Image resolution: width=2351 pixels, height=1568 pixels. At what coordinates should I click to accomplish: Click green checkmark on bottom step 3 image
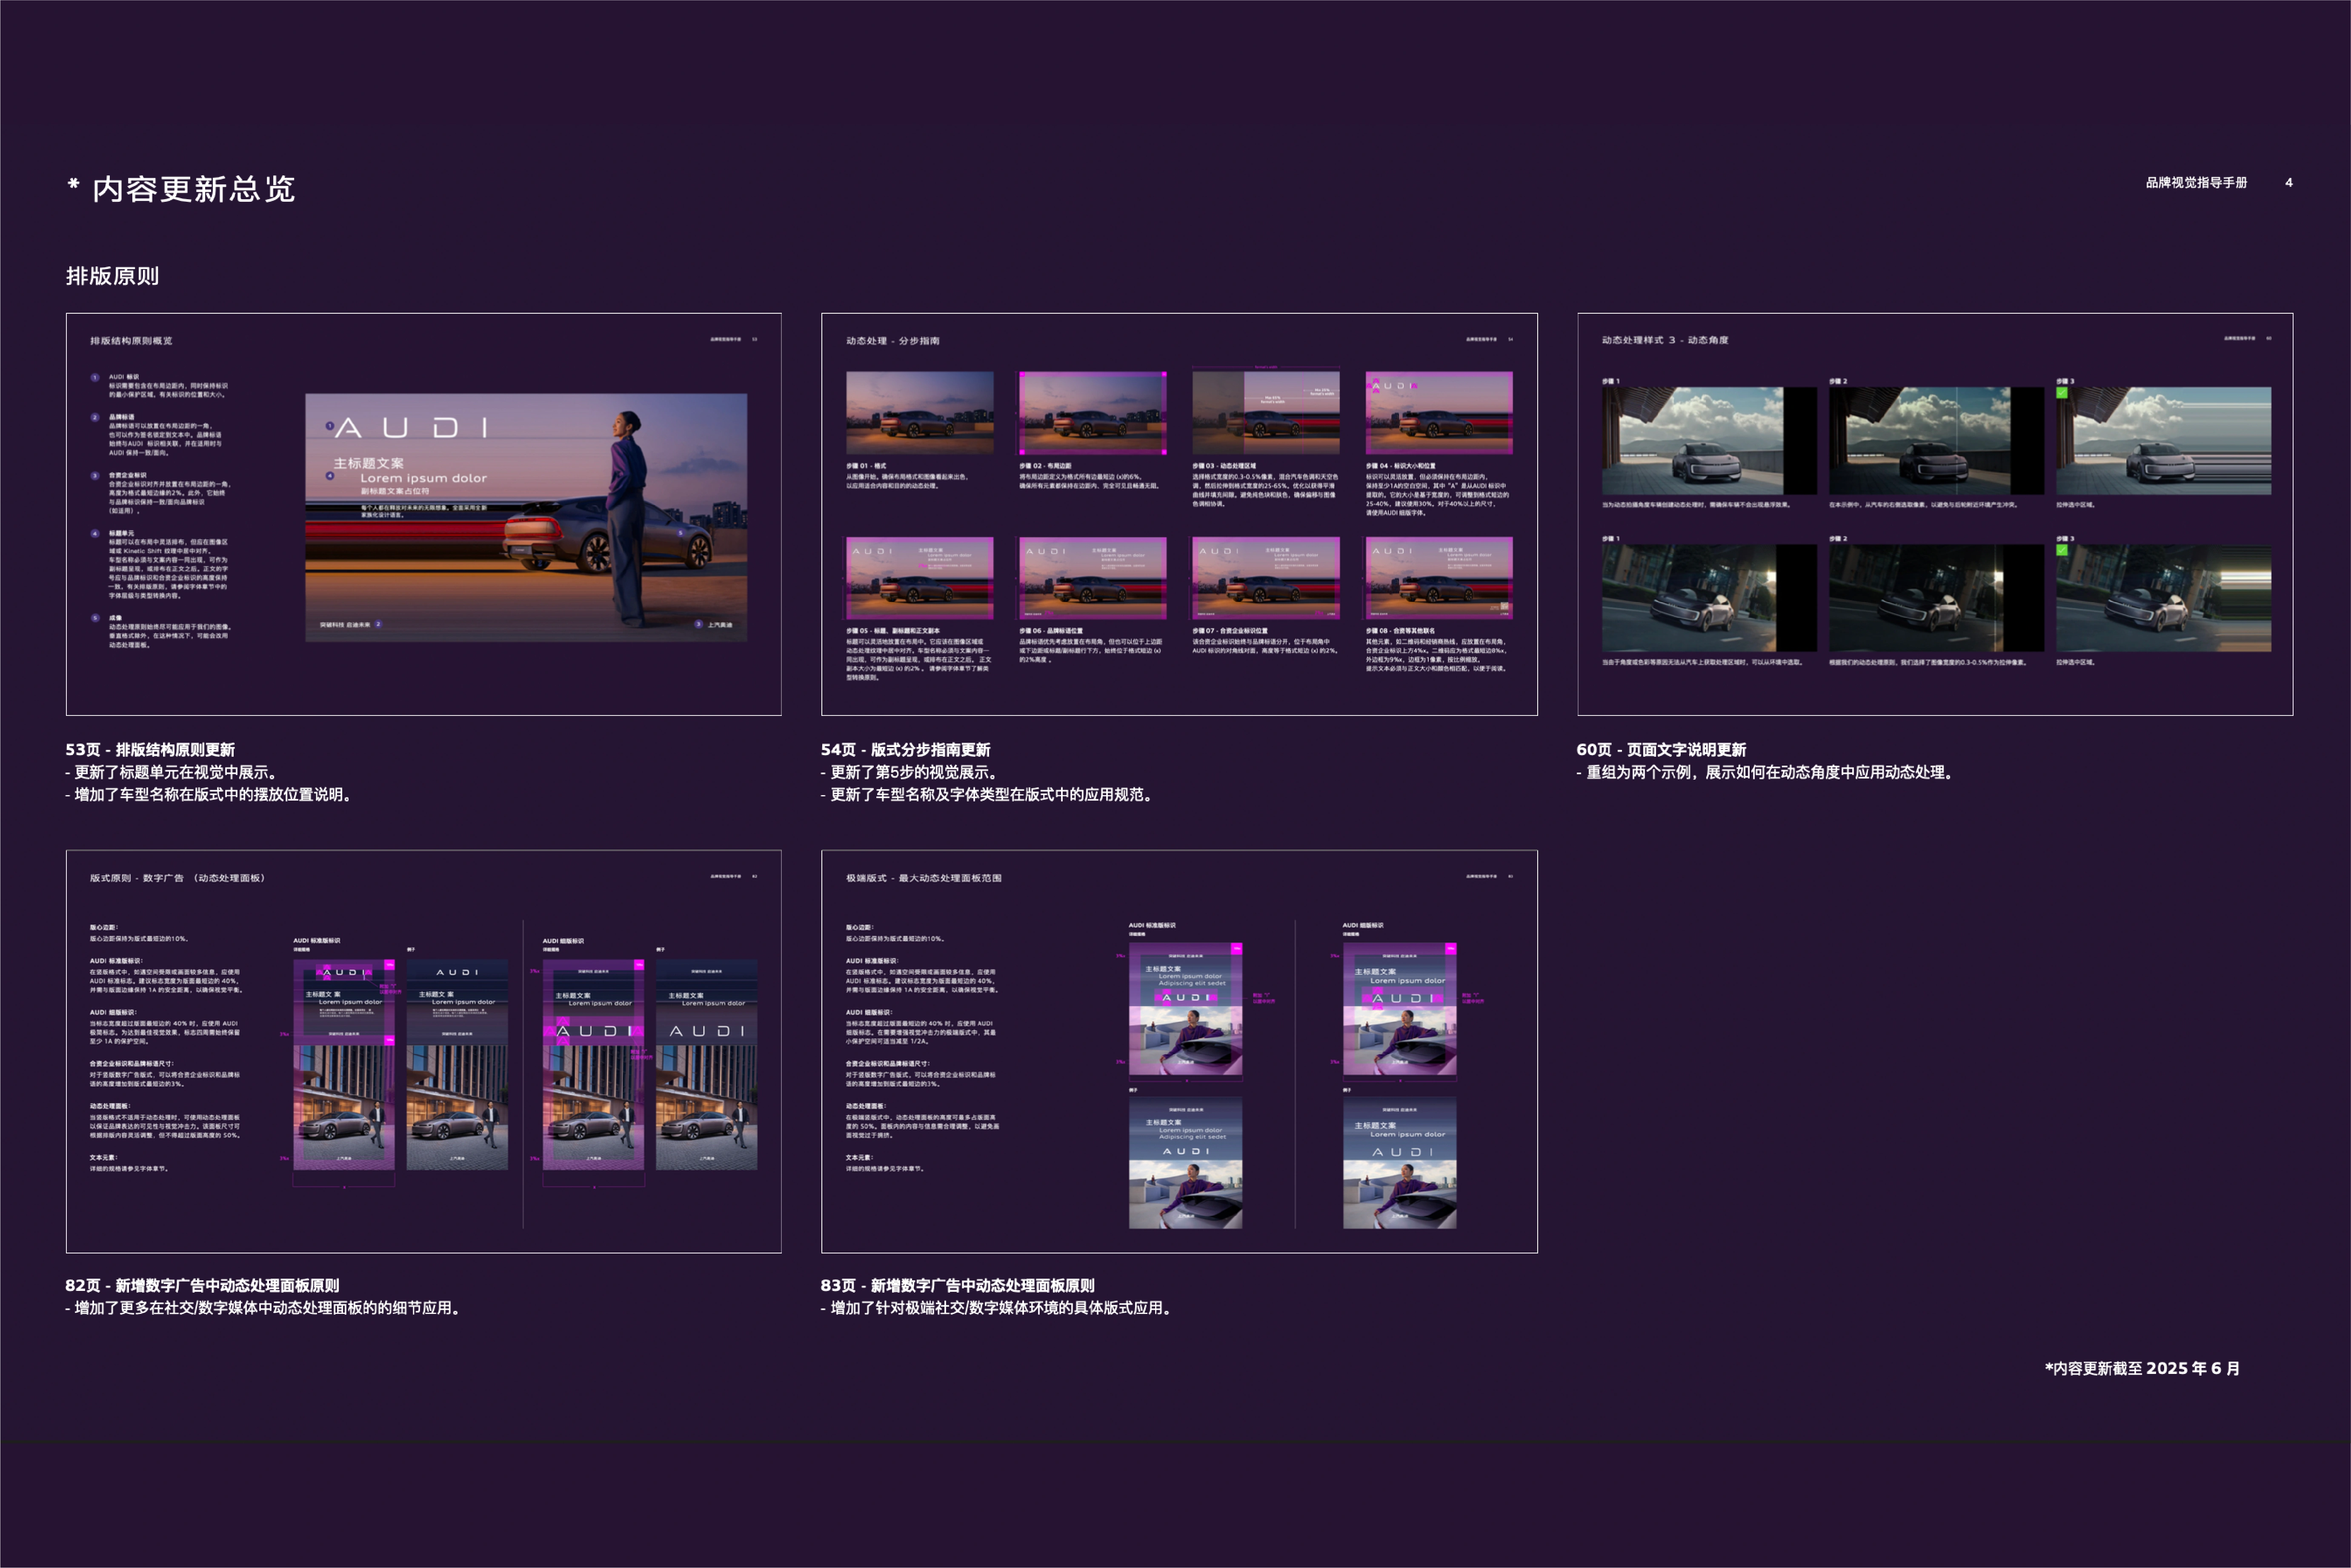(x=2061, y=550)
